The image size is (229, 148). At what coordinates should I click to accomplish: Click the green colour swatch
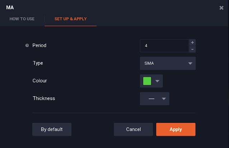click(147, 81)
